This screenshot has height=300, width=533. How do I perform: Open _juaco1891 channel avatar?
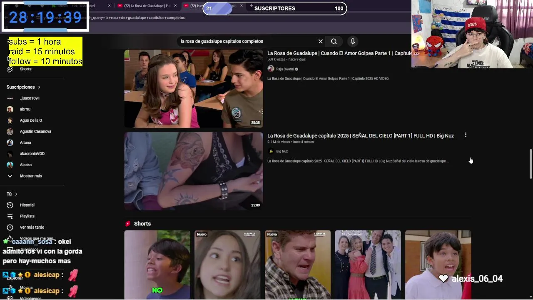(10, 98)
